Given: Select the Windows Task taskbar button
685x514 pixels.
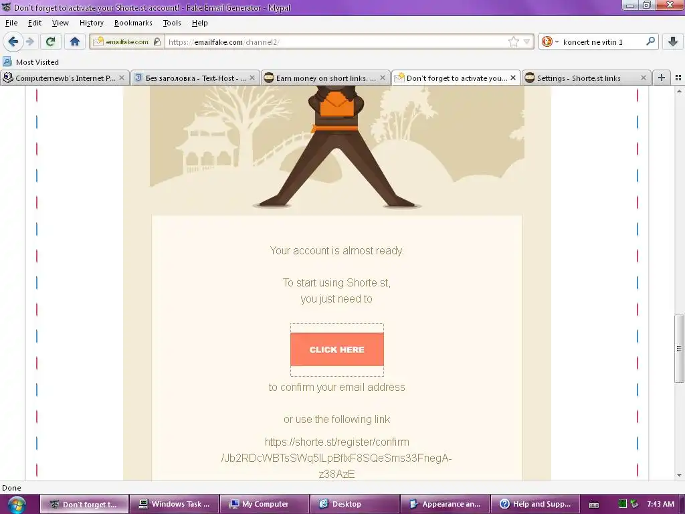Looking at the screenshot, I should click(175, 504).
